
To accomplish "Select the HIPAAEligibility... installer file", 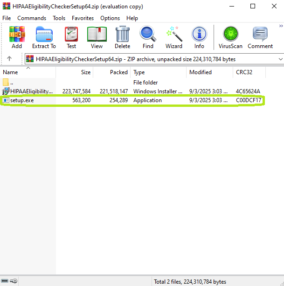I will [133, 91].
